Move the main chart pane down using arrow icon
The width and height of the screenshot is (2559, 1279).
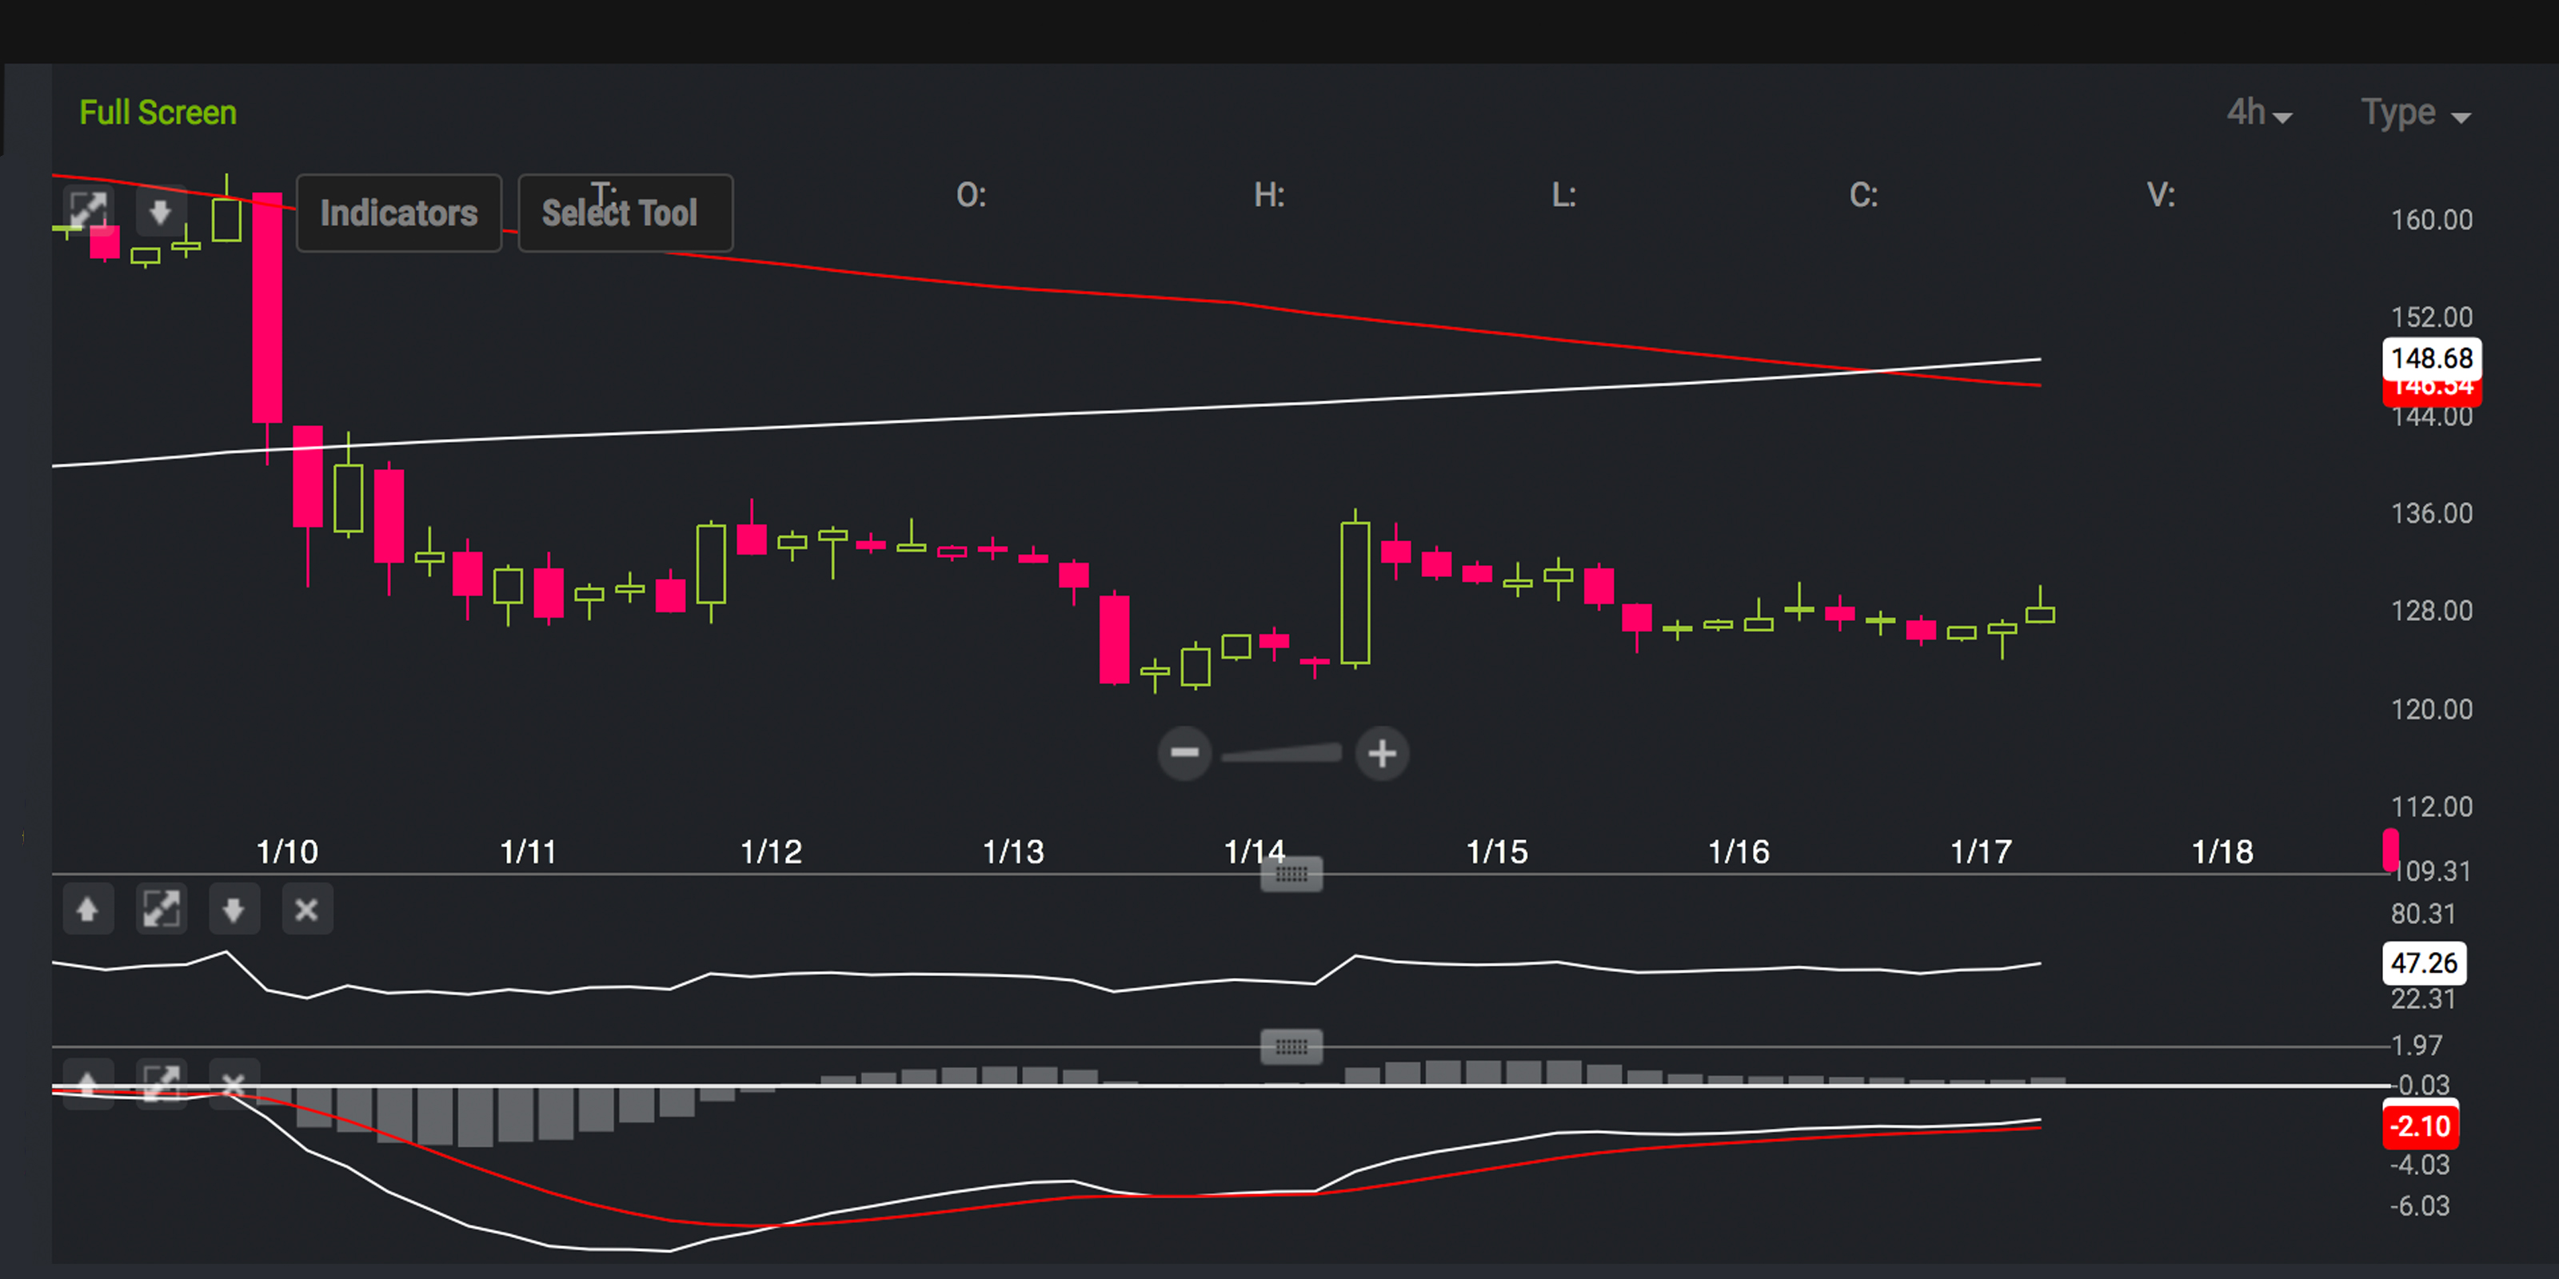click(161, 210)
